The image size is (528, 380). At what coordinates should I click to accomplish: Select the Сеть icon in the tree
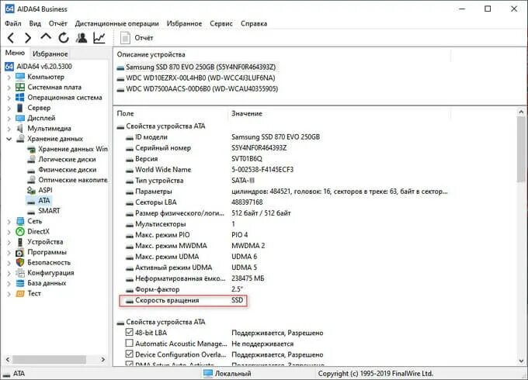point(20,221)
